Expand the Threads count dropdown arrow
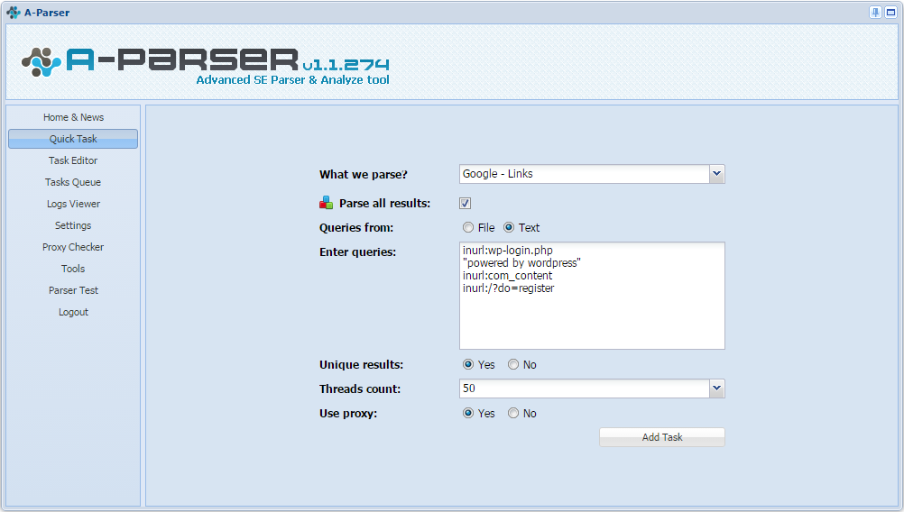The image size is (904, 512). [x=716, y=389]
